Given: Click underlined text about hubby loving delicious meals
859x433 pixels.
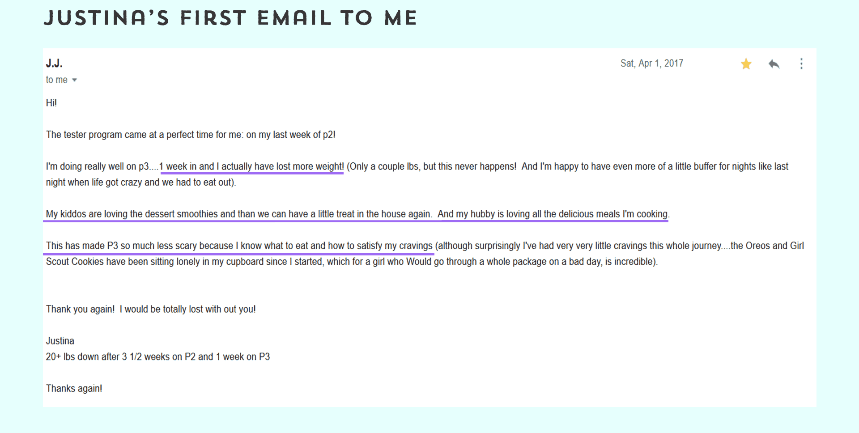Looking at the screenshot, I should coord(553,214).
